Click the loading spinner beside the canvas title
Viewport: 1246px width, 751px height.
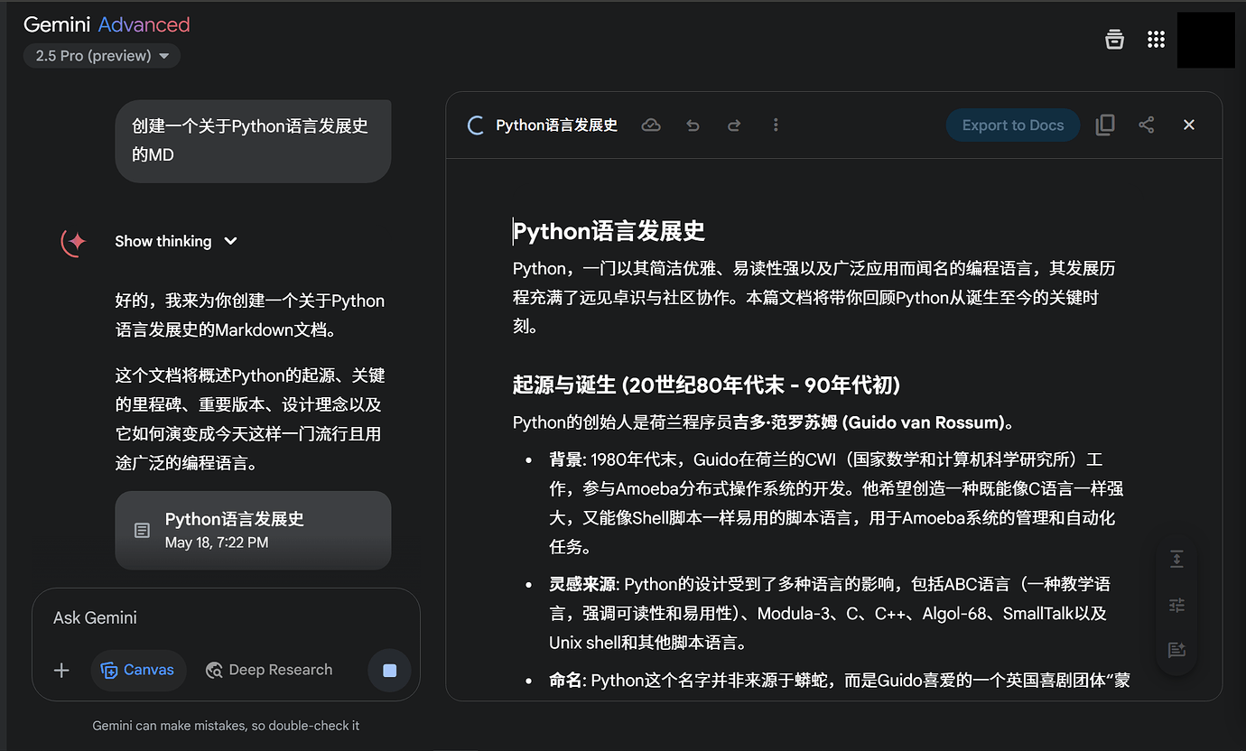(476, 125)
